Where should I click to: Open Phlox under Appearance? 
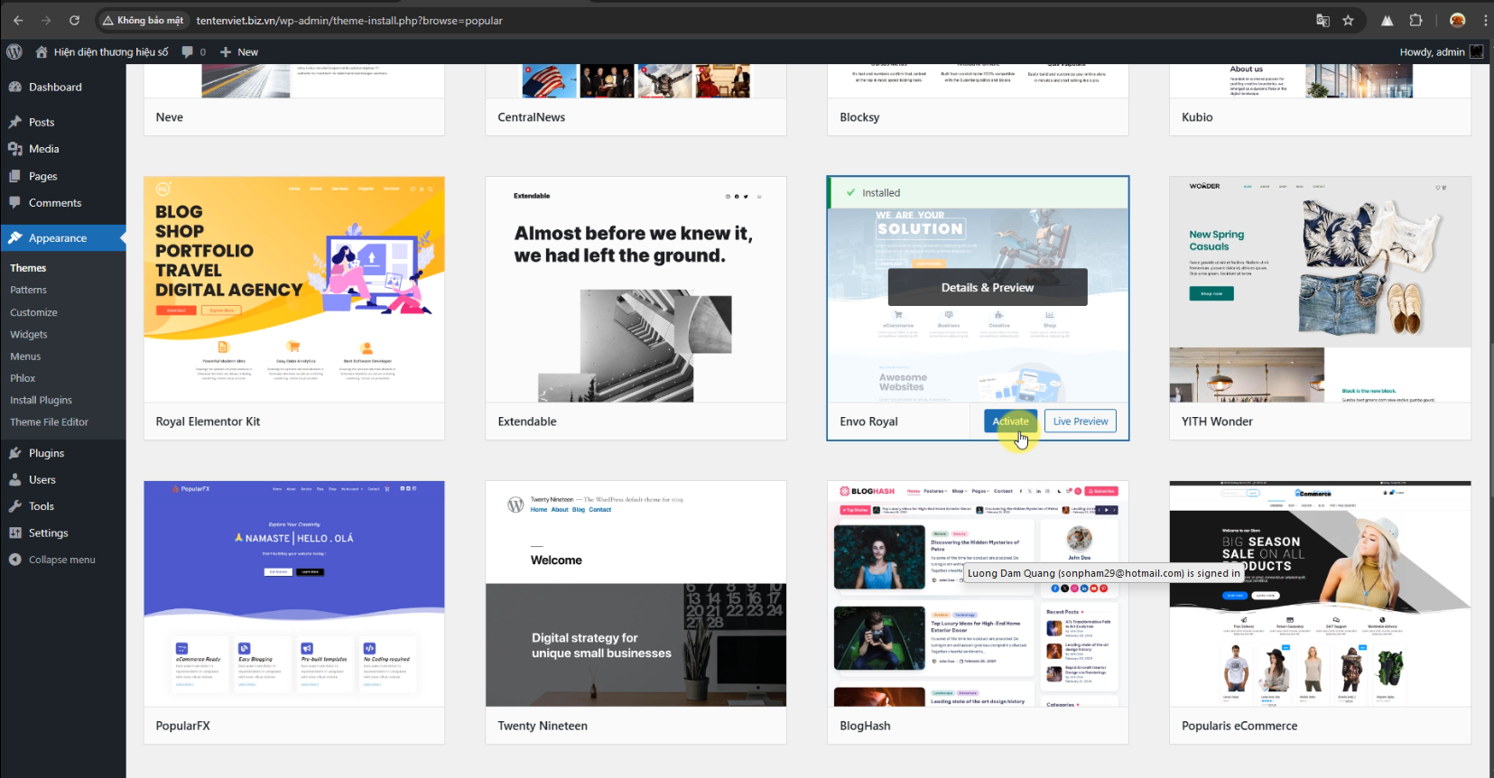point(23,378)
